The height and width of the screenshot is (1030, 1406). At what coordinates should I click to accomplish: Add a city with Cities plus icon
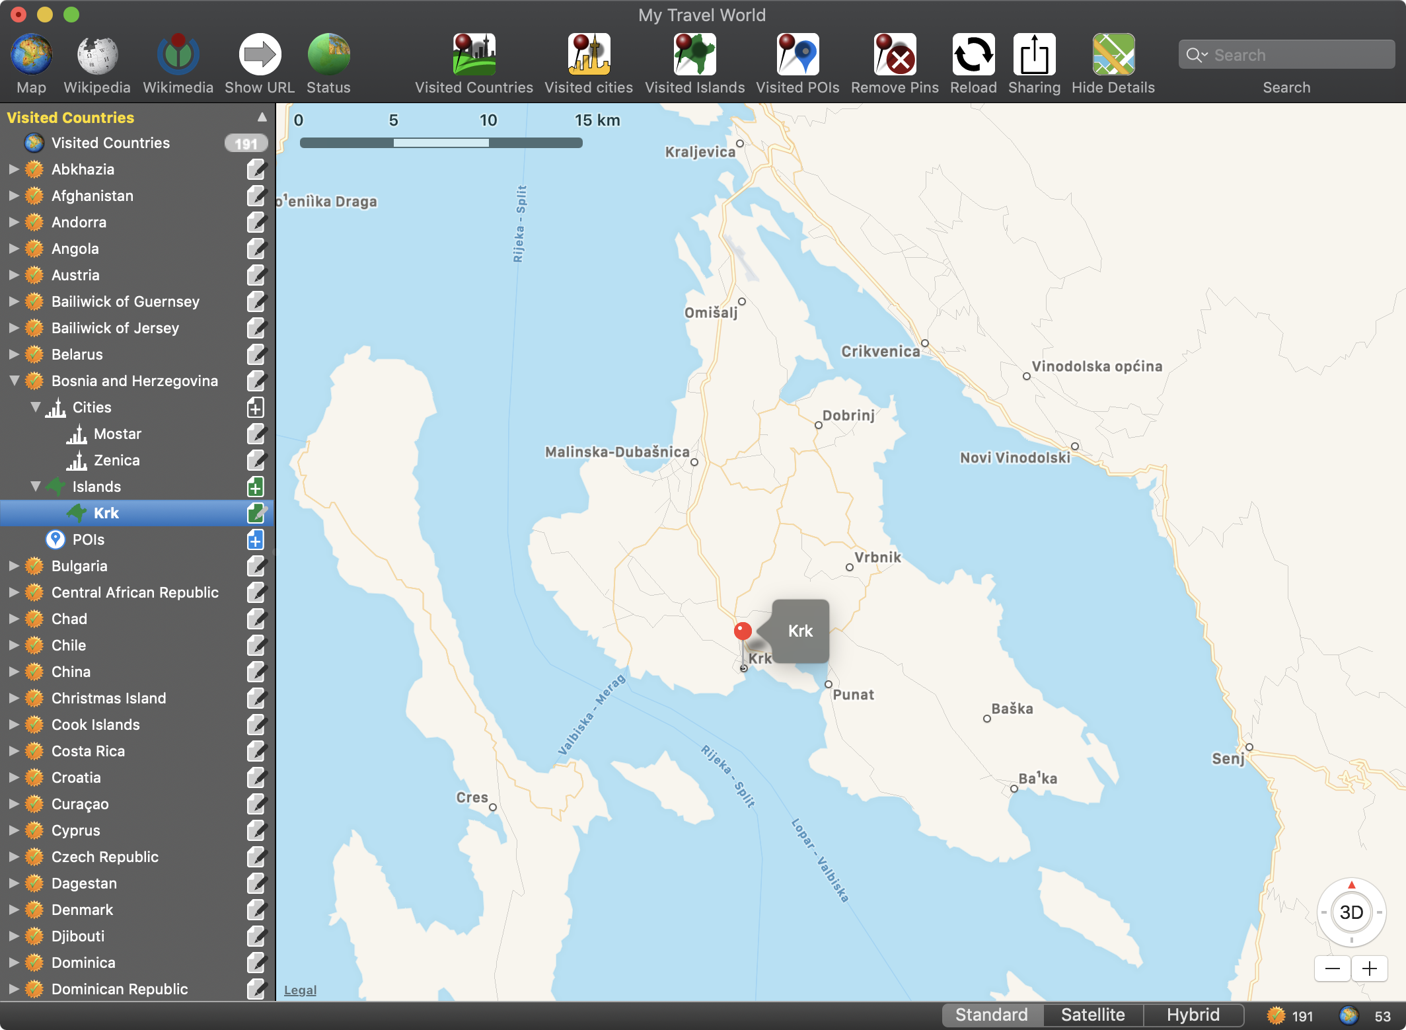click(x=256, y=407)
